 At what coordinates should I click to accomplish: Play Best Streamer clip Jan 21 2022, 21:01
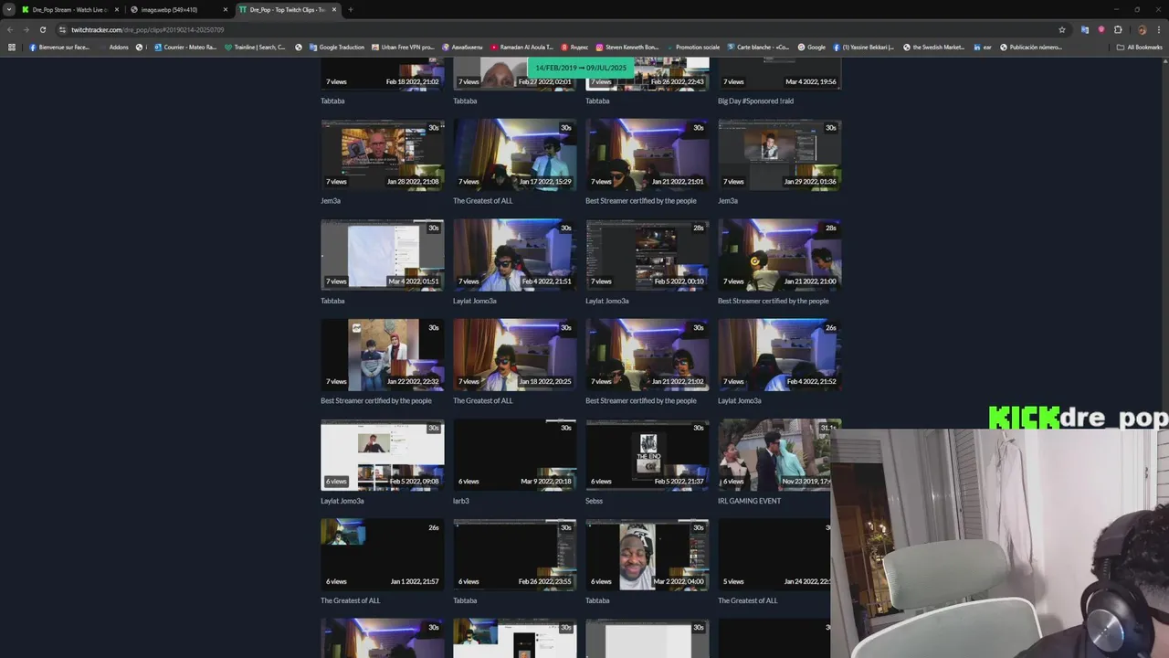[648, 154]
